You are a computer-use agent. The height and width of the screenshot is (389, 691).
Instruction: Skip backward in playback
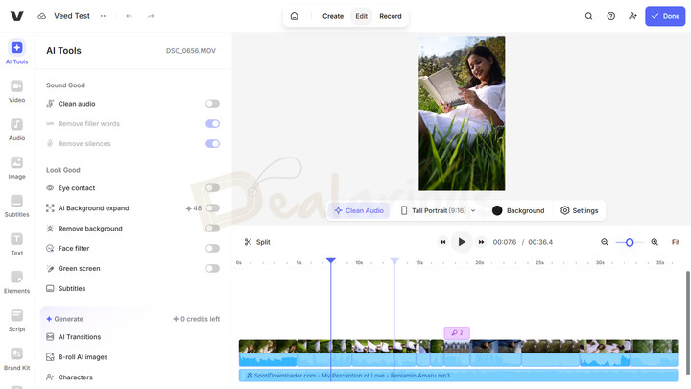[x=442, y=242]
